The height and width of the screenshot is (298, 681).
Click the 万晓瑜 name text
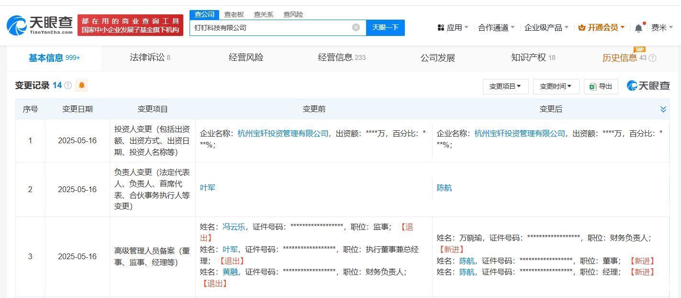(470, 238)
